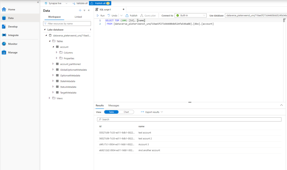287x170 pixels.
Task: Click the Columns folder icon
Action: point(61,52)
